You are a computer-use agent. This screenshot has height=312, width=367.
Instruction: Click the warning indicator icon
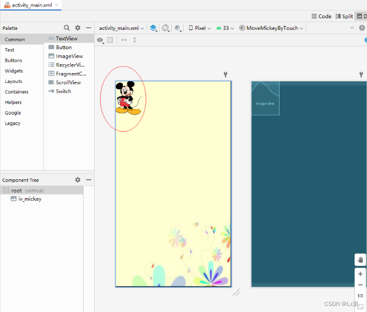(362, 28)
